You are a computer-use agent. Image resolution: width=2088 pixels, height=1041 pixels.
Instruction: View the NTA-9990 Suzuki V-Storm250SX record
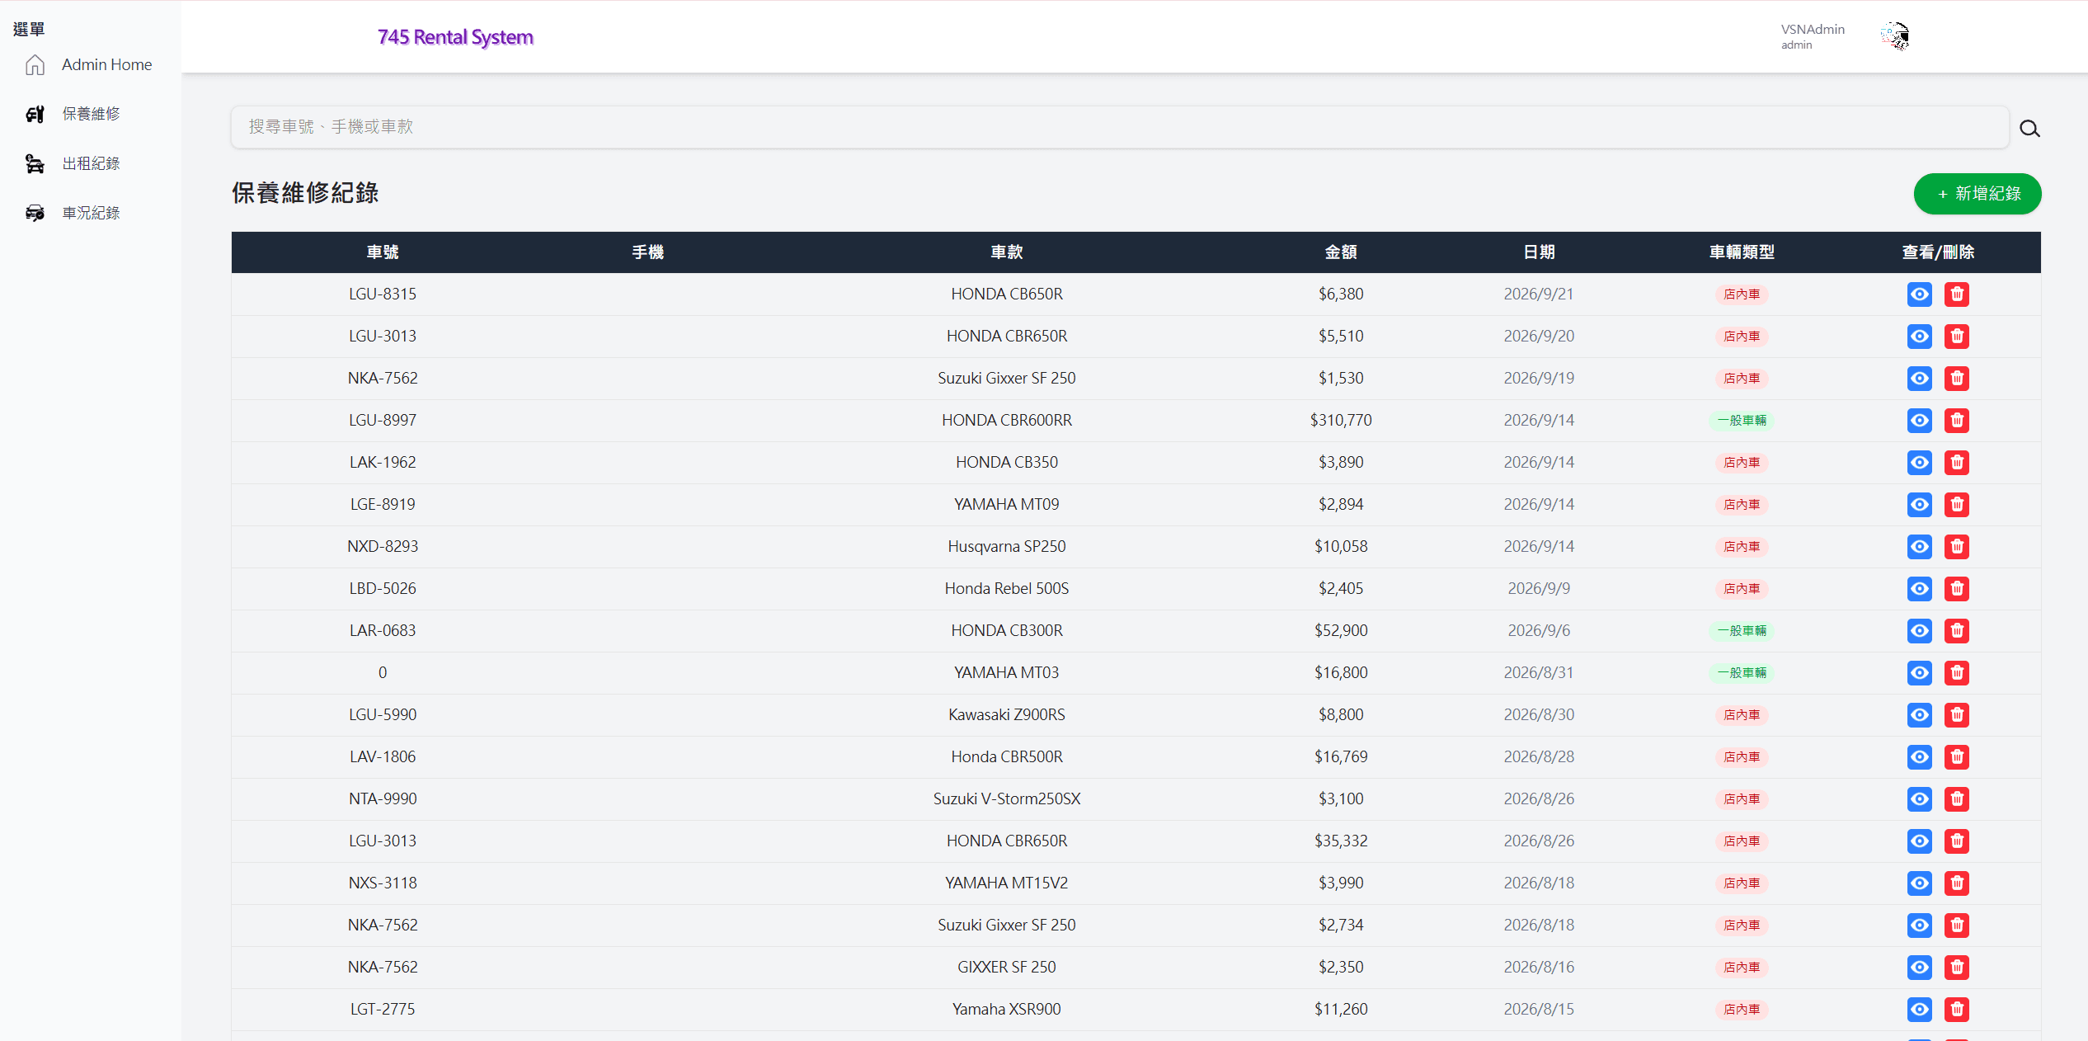[x=1920, y=799]
